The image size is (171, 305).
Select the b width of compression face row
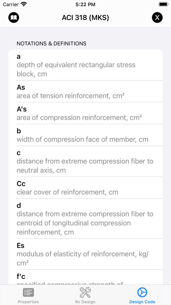pyautogui.click(x=85, y=135)
